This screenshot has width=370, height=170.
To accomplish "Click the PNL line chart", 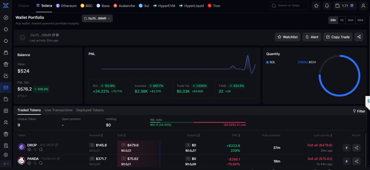I will 178,64.
